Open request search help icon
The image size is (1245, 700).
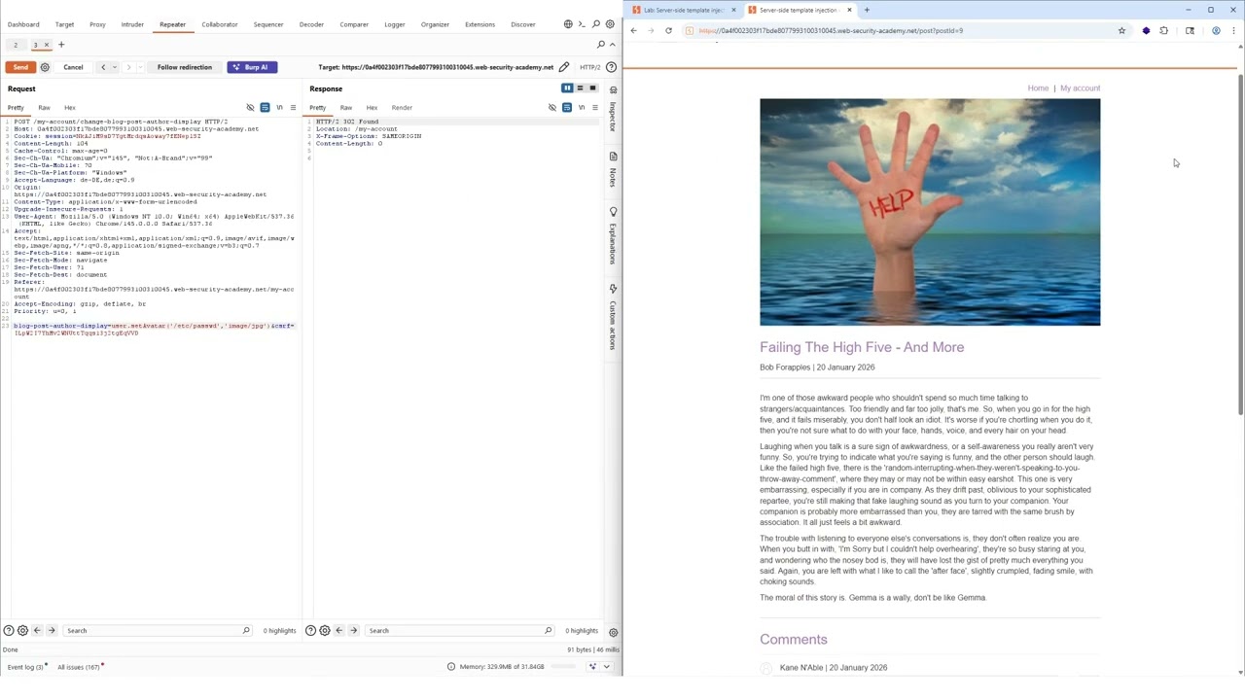(x=9, y=631)
